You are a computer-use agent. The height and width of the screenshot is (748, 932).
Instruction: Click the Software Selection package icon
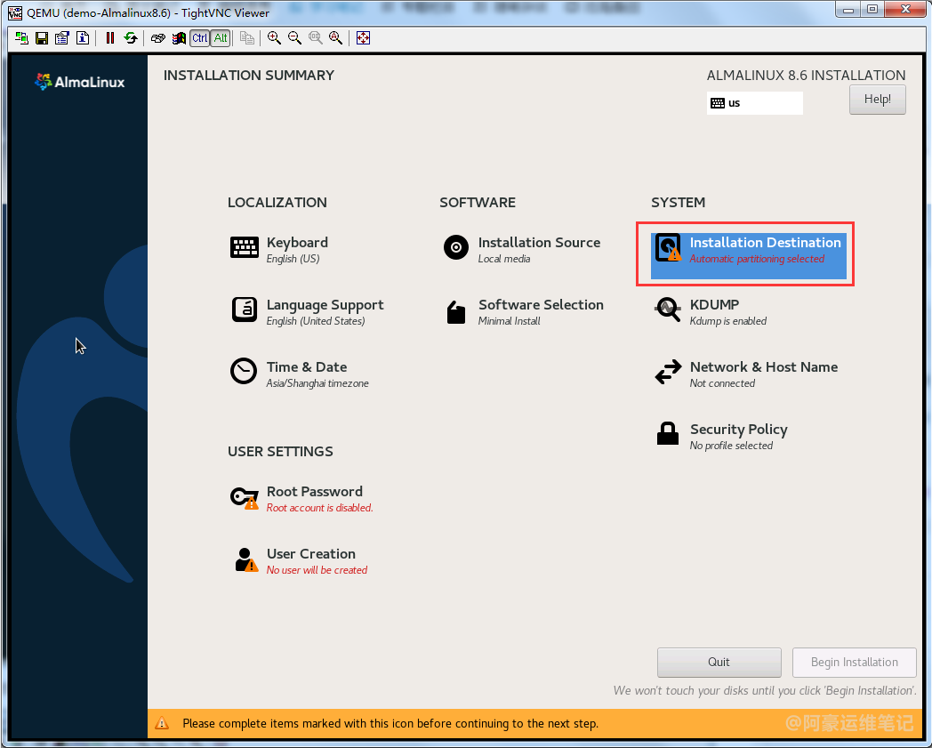click(x=456, y=312)
